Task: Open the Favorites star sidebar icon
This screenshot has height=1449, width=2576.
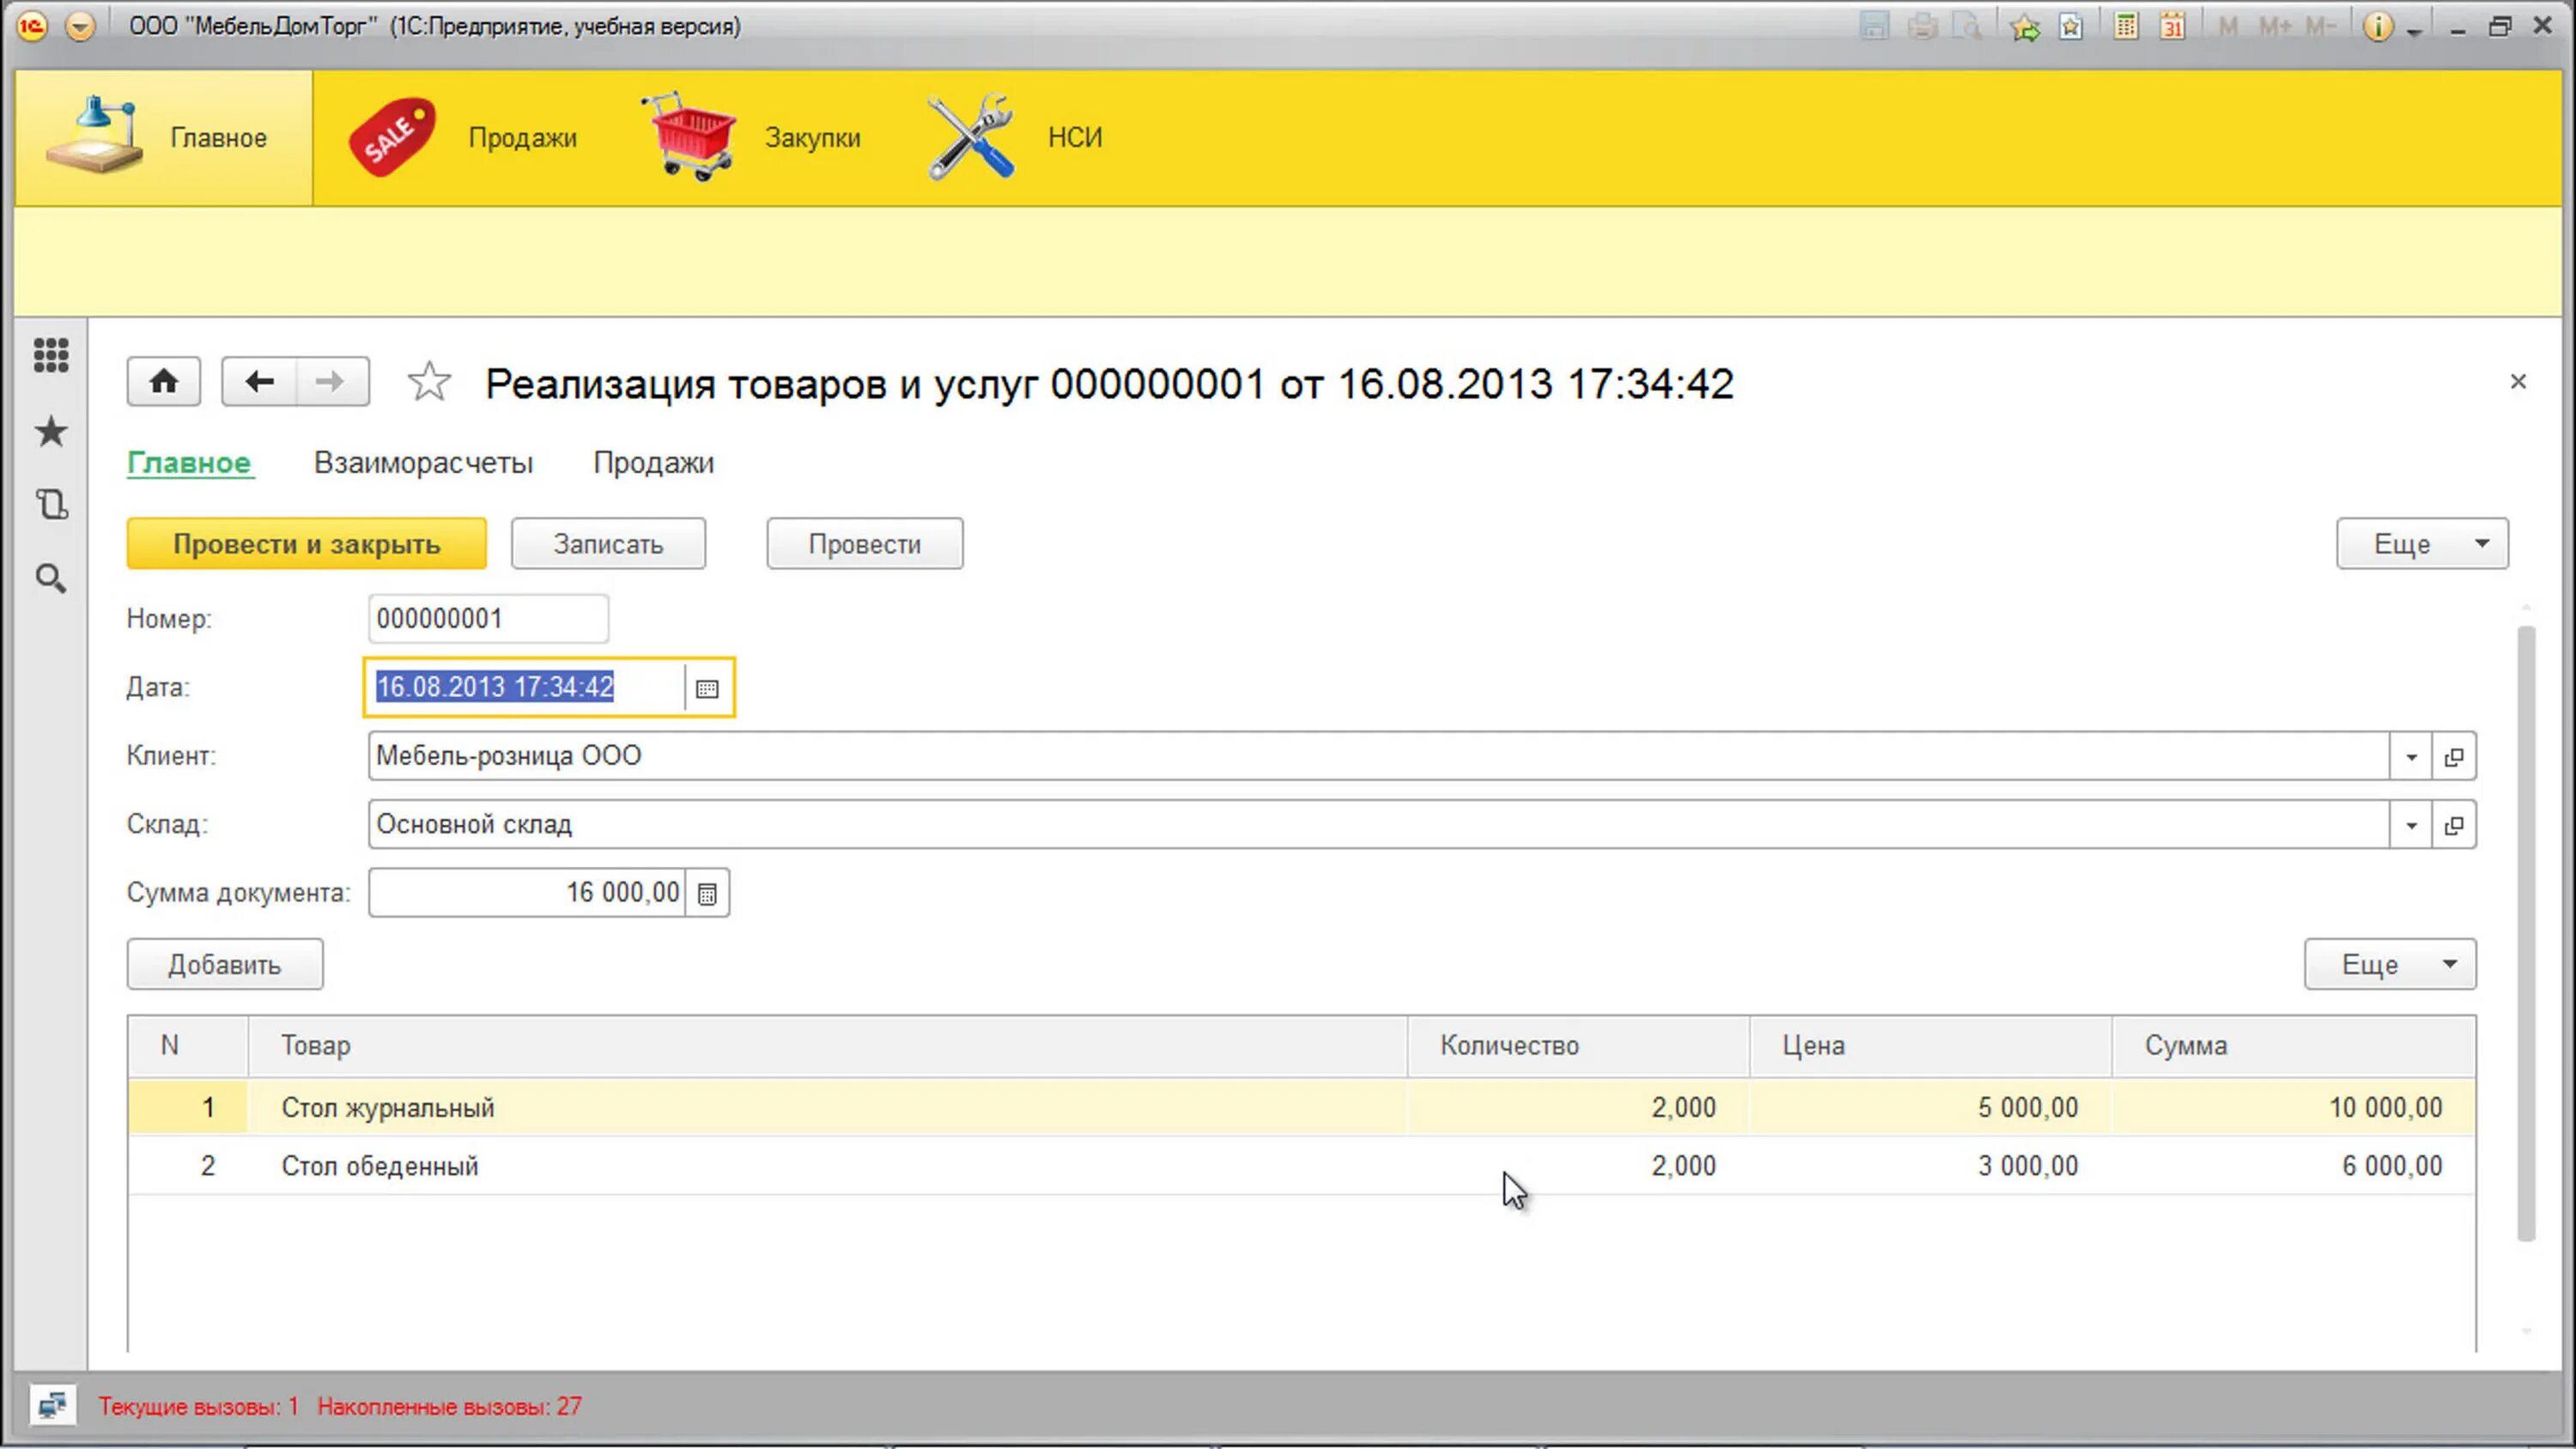Action: click(x=51, y=432)
